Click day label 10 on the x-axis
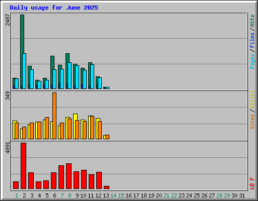The height and width of the screenshot is (201, 258). pos(83,195)
